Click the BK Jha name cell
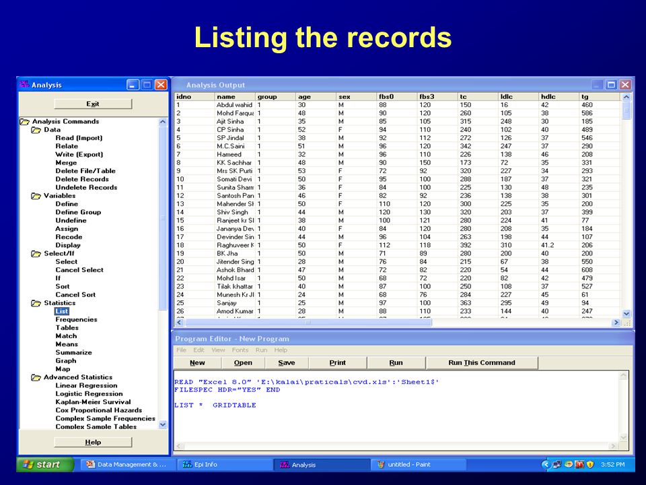The width and height of the screenshot is (646, 485). pyautogui.click(x=236, y=254)
